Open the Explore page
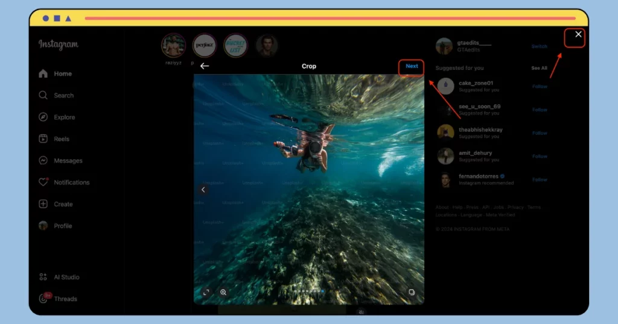 (x=57, y=117)
